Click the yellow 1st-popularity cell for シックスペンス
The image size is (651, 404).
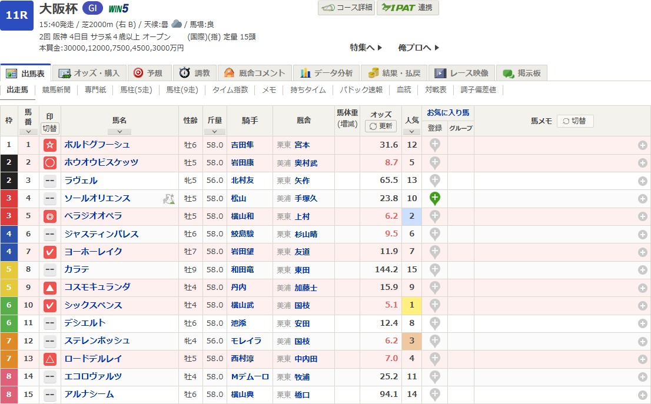click(x=411, y=305)
